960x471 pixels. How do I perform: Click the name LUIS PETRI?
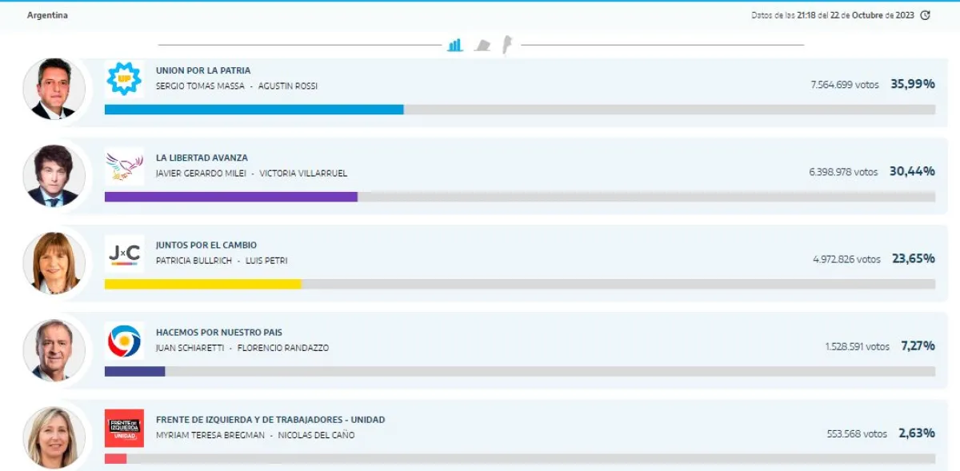coord(266,260)
